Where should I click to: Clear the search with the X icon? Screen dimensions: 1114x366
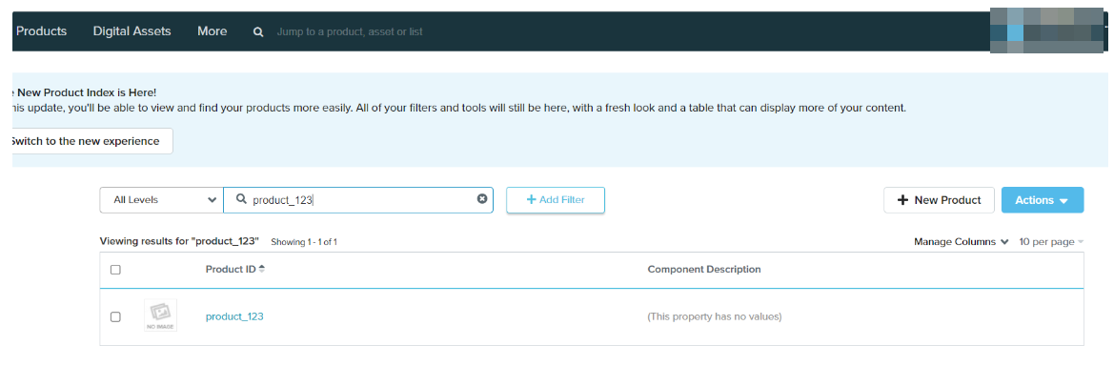pyautogui.click(x=481, y=200)
